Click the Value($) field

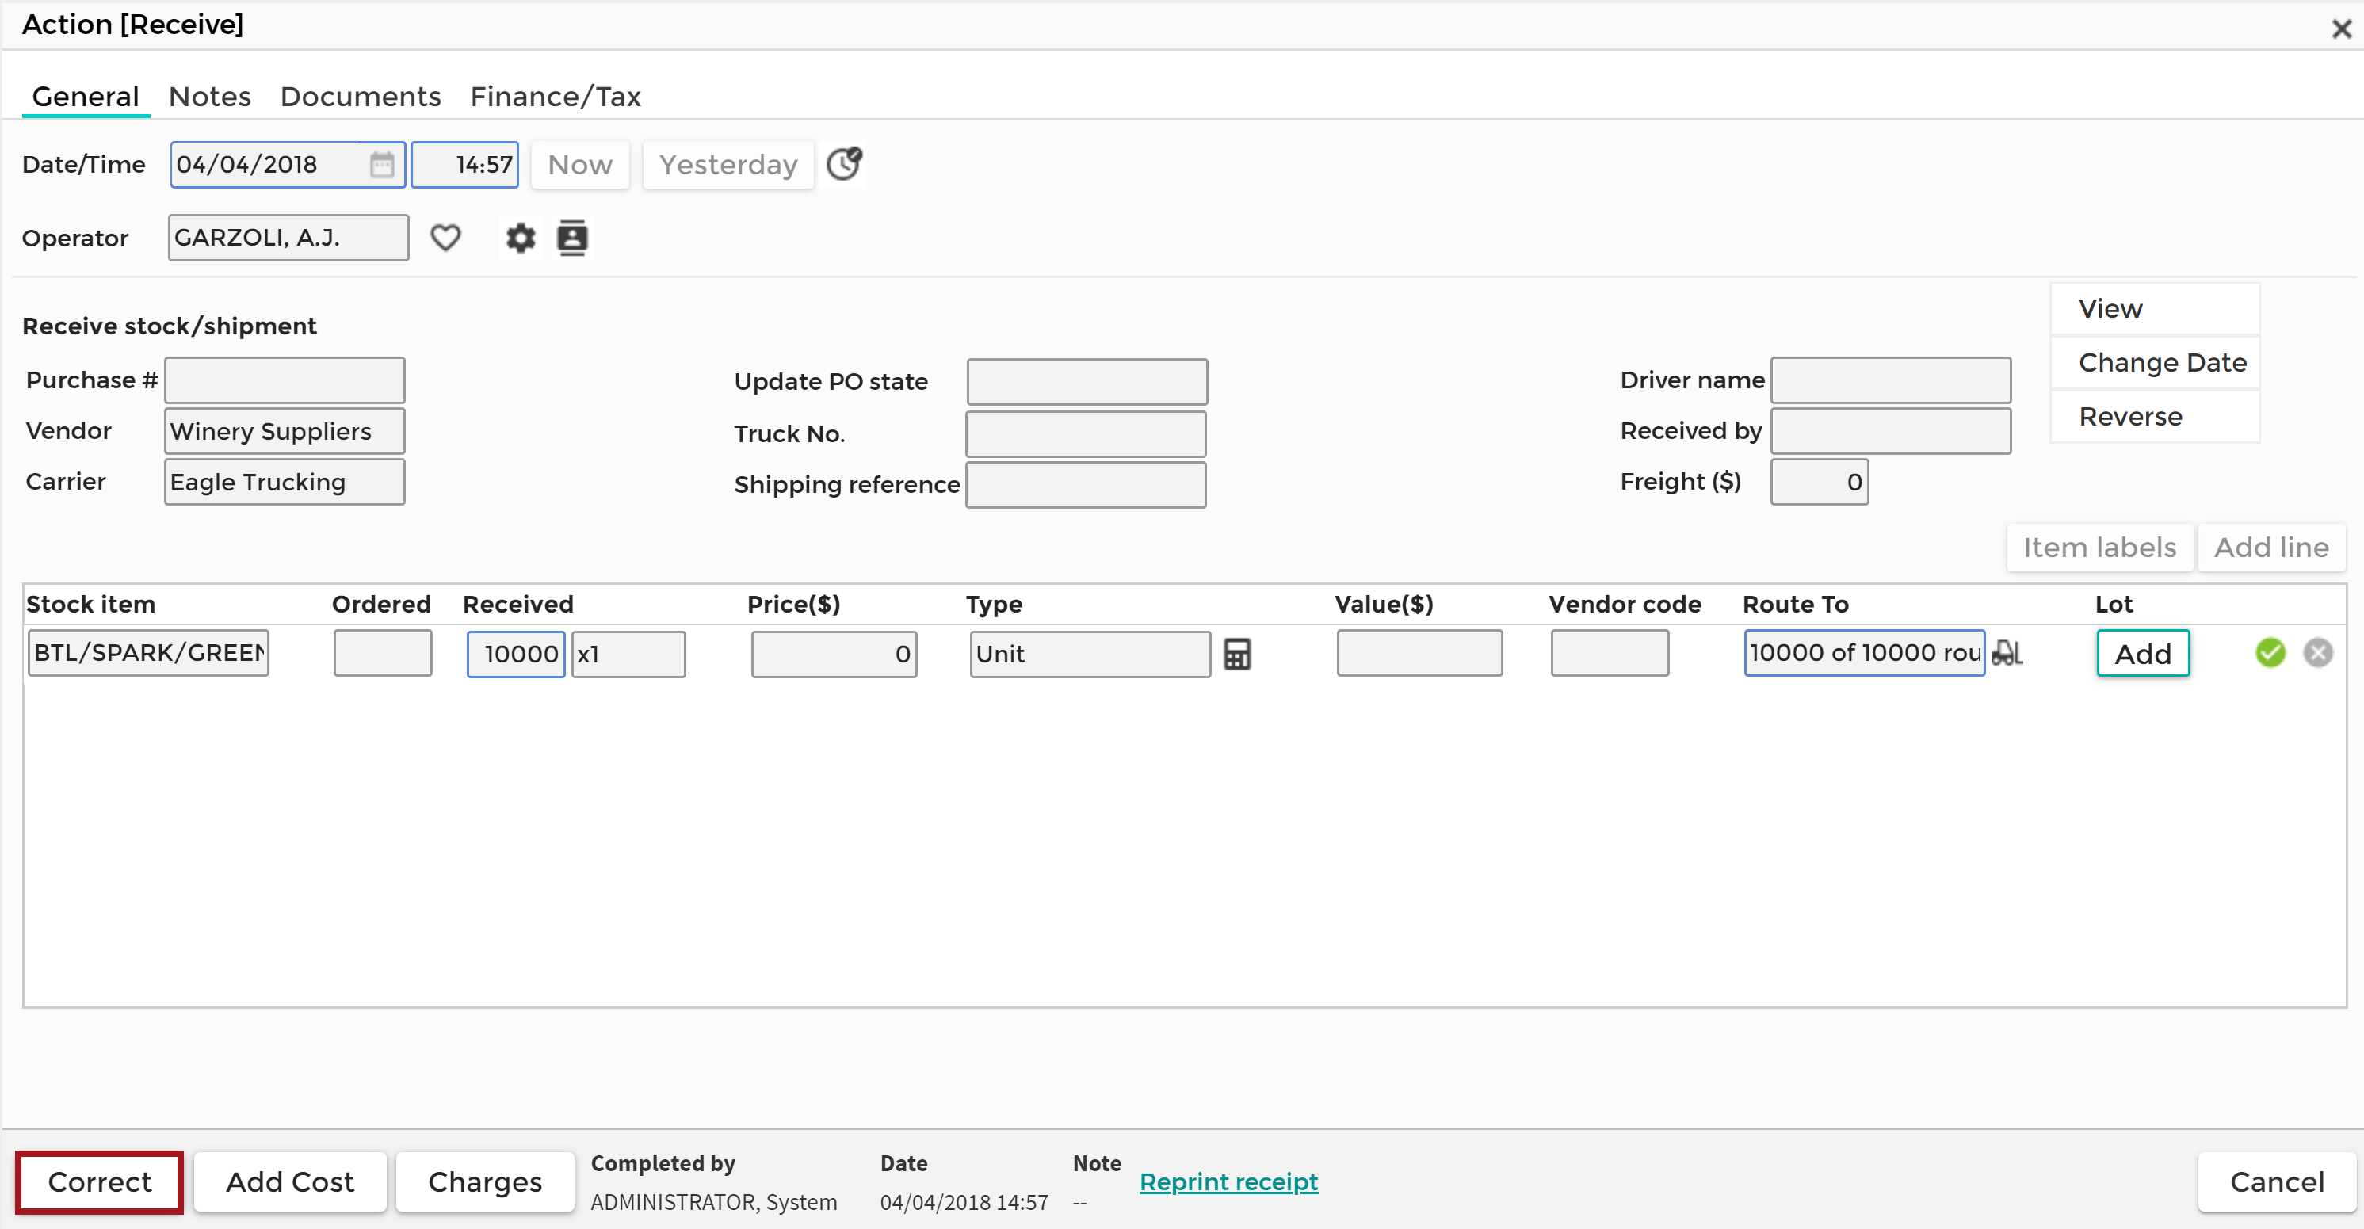1419,653
